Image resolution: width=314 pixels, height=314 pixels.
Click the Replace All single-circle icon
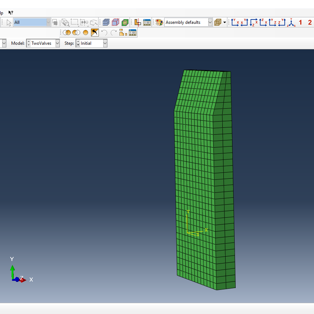86,33
